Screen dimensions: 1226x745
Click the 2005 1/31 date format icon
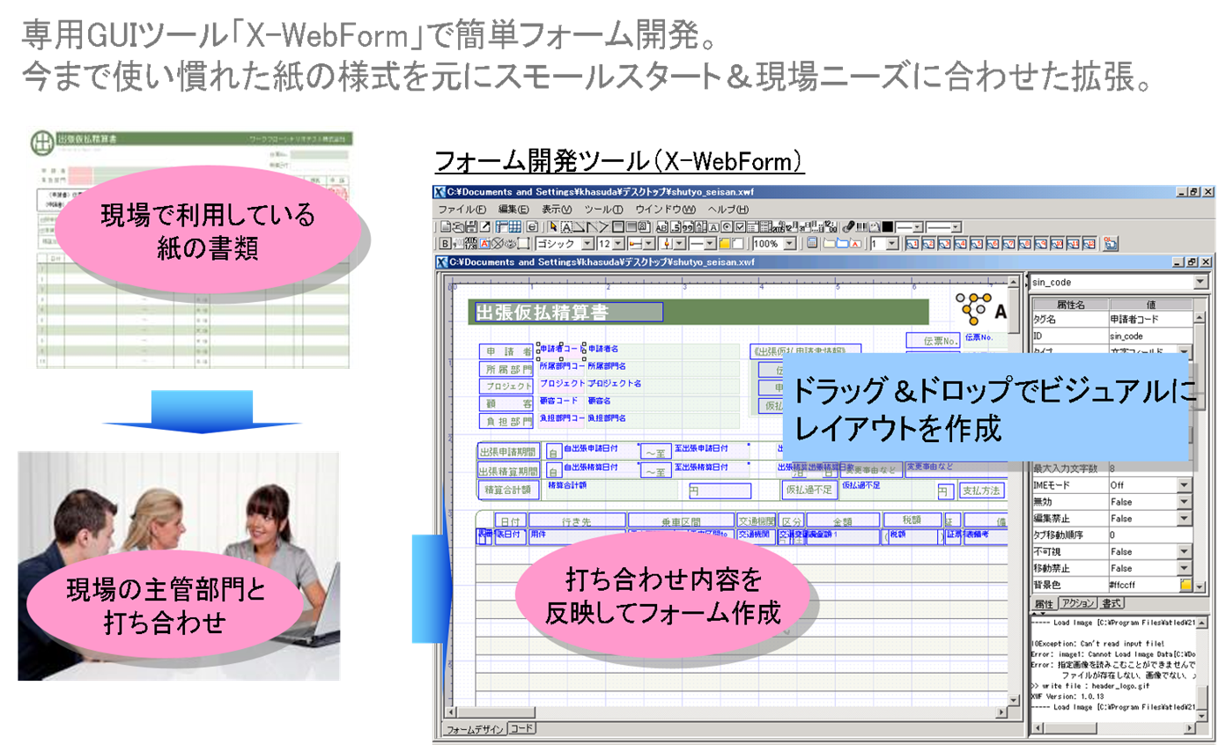[470, 244]
